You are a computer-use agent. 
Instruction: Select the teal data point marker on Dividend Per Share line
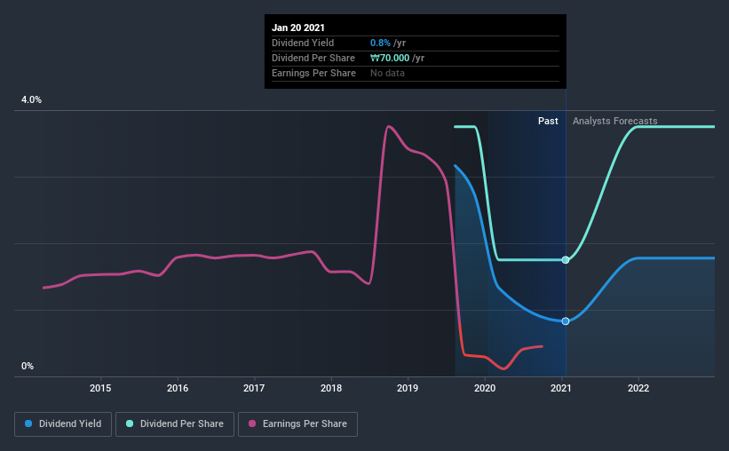(x=566, y=260)
